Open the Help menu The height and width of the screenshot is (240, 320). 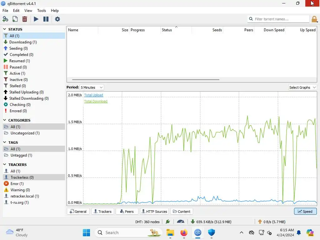tap(55, 11)
